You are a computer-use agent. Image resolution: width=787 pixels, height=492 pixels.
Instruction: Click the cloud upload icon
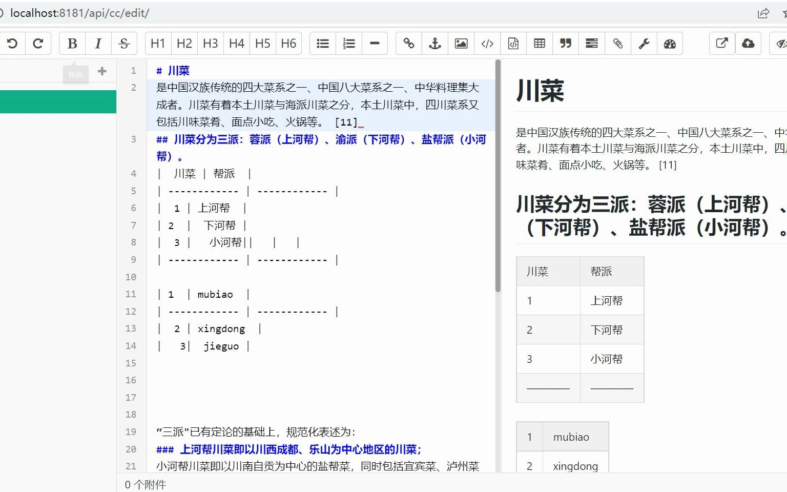point(748,44)
